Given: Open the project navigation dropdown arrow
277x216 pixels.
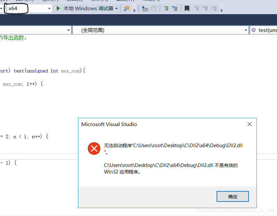Looking at the screenshot, I should [68, 30].
